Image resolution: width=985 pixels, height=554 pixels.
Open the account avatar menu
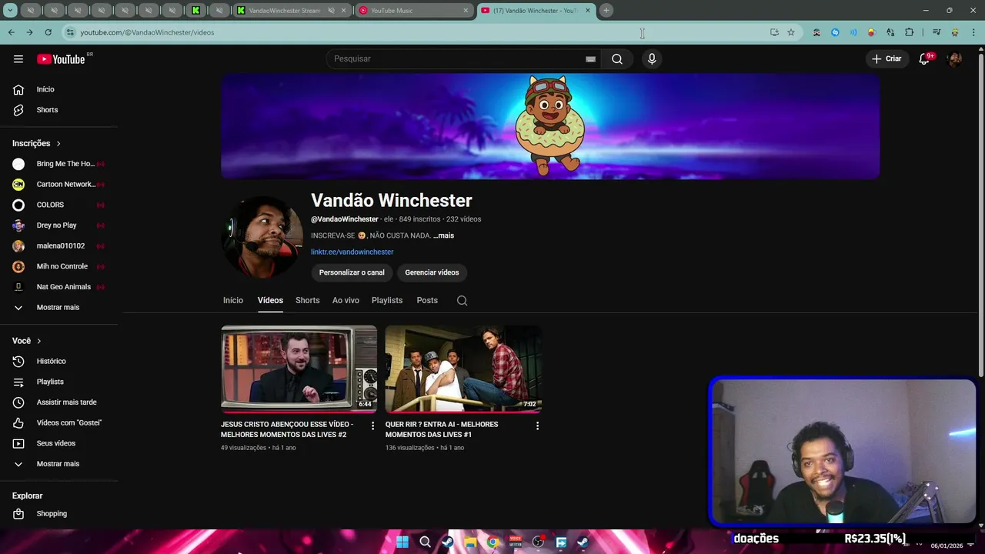tap(955, 59)
